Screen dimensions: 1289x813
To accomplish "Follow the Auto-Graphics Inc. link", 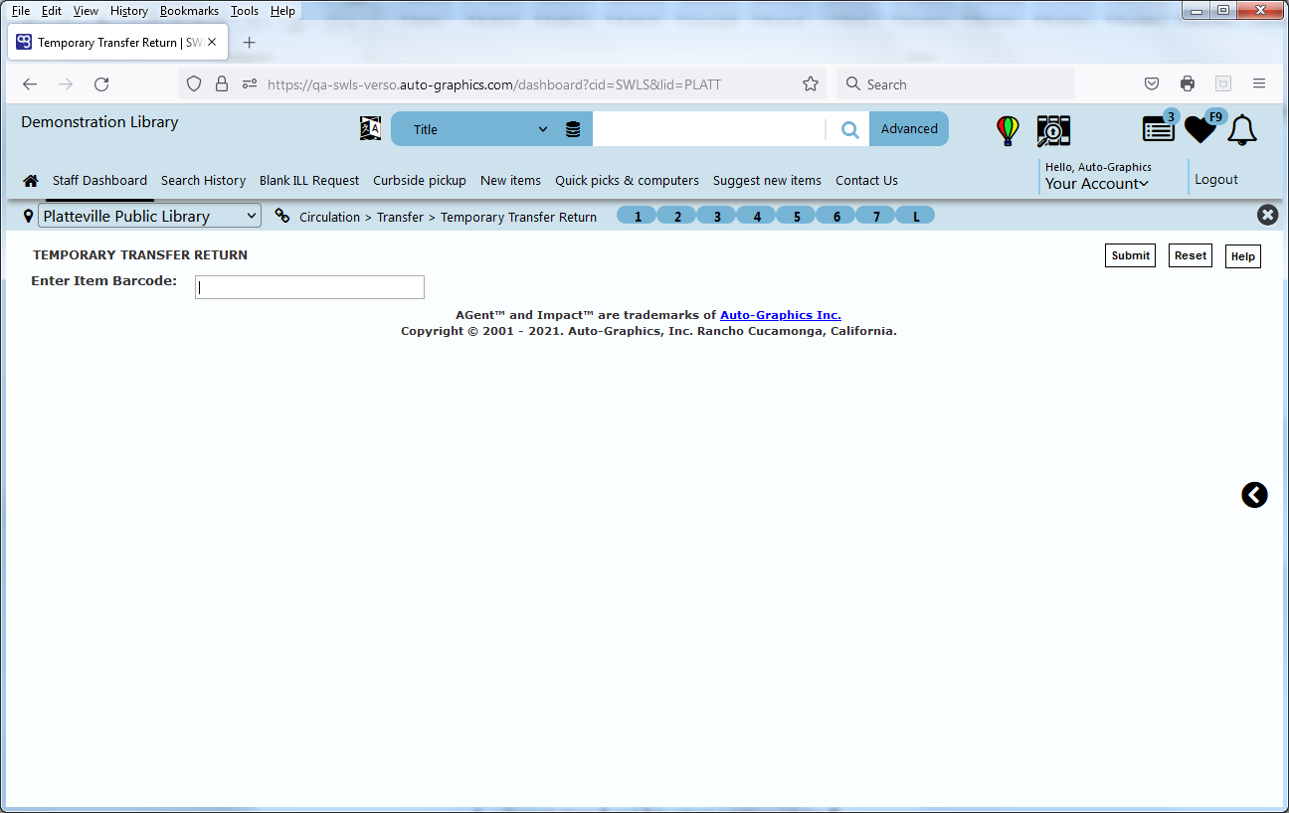I will (781, 315).
